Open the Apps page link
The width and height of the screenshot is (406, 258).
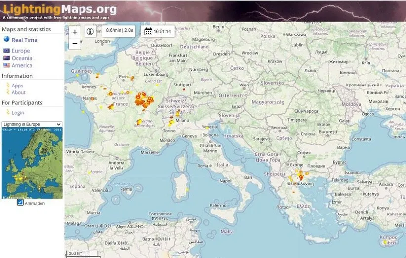[x=17, y=86]
